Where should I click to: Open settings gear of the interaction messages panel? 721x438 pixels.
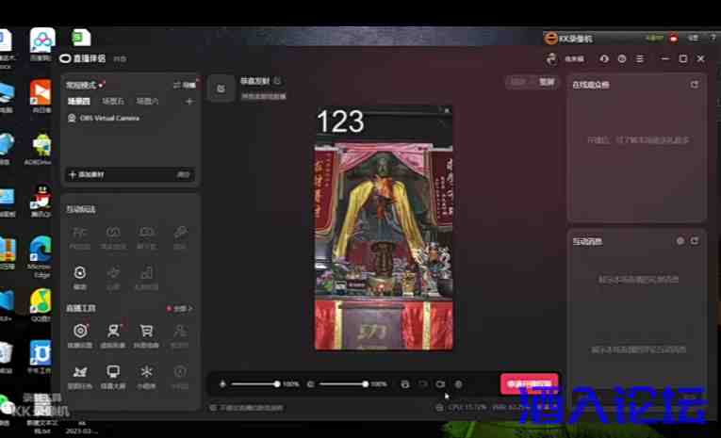[x=680, y=241]
